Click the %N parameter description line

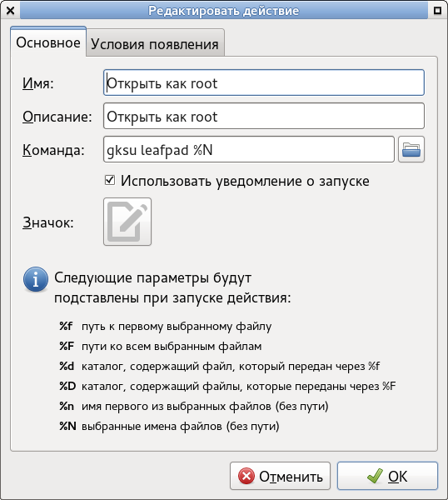click(x=169, y=426)
